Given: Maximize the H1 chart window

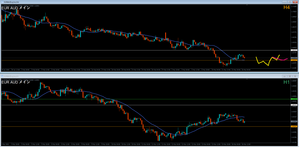Looking at the screenshot, I should [x=290, y=76].
